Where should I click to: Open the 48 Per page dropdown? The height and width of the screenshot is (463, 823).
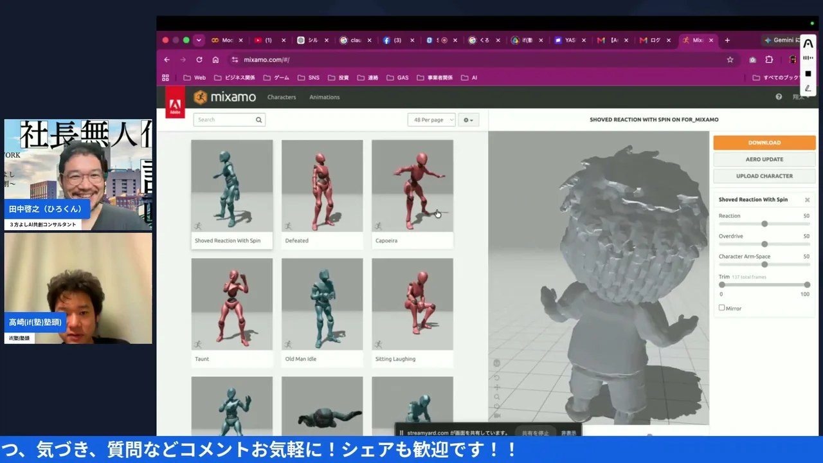(431, 120)
